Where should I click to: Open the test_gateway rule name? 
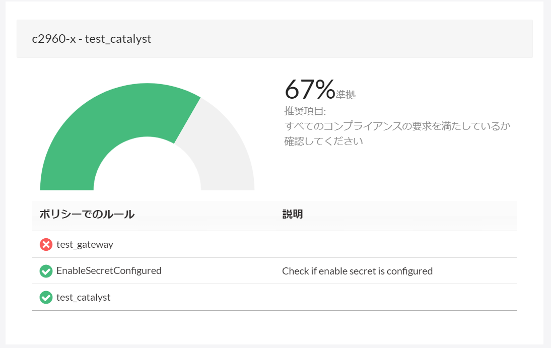(85, 245)
